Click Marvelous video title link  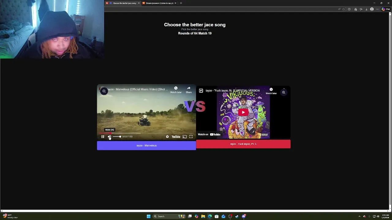click(x=137, y=89)
